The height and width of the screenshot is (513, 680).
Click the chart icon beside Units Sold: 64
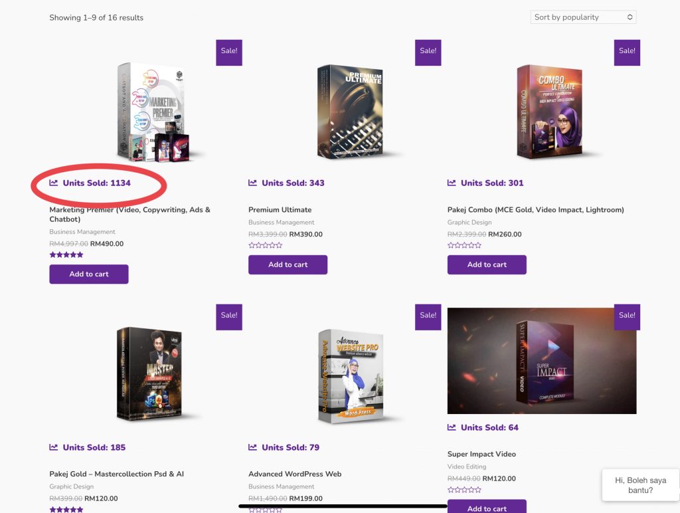[452, 427]
